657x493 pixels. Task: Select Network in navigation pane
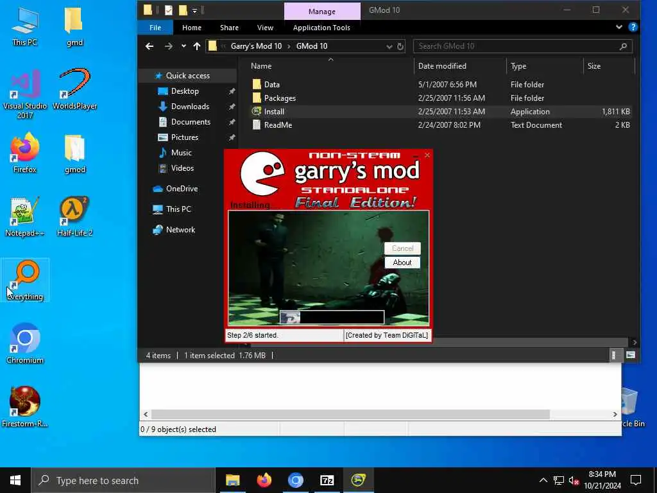coord(180,230)
